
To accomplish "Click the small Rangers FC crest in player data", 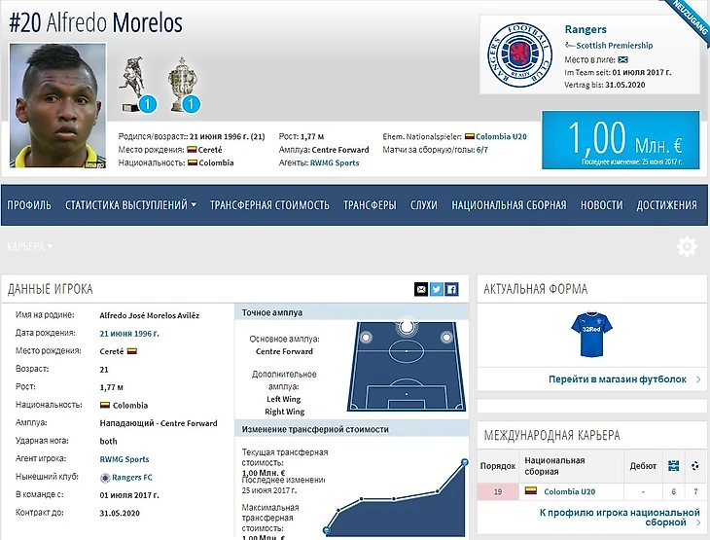I will pyautogui.click(x=105, y=478).
